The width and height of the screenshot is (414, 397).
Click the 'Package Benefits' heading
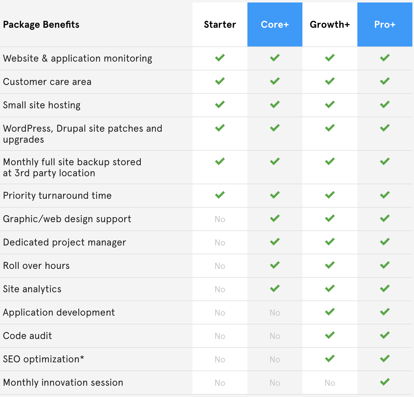point(41,25)
